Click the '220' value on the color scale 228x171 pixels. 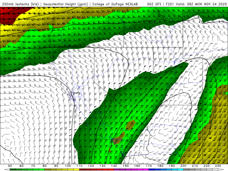tap(206, 166)
